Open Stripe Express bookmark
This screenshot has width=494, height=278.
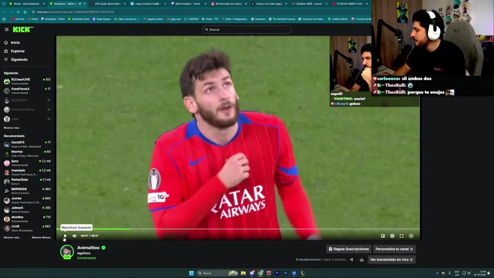click(x=102, y=19)
